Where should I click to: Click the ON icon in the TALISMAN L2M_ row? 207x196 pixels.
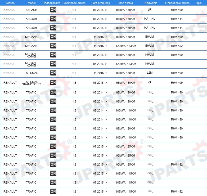pos(53,73)
